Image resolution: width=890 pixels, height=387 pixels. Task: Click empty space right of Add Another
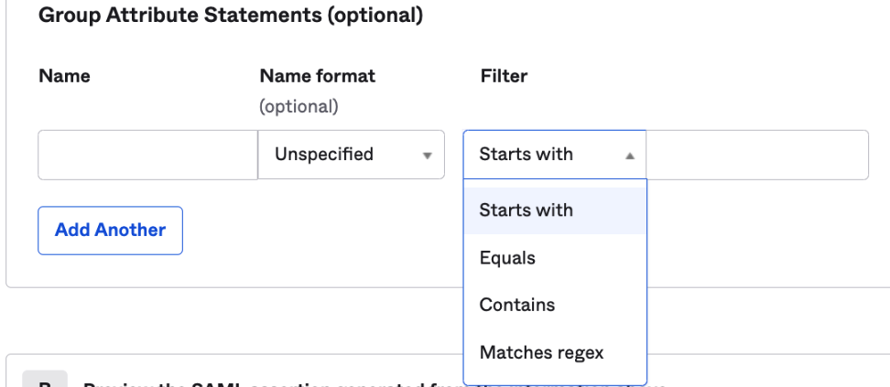point(320,231)
